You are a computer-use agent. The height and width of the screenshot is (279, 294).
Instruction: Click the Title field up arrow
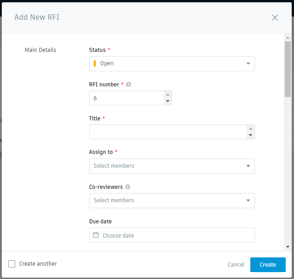[x=250, y=129]
